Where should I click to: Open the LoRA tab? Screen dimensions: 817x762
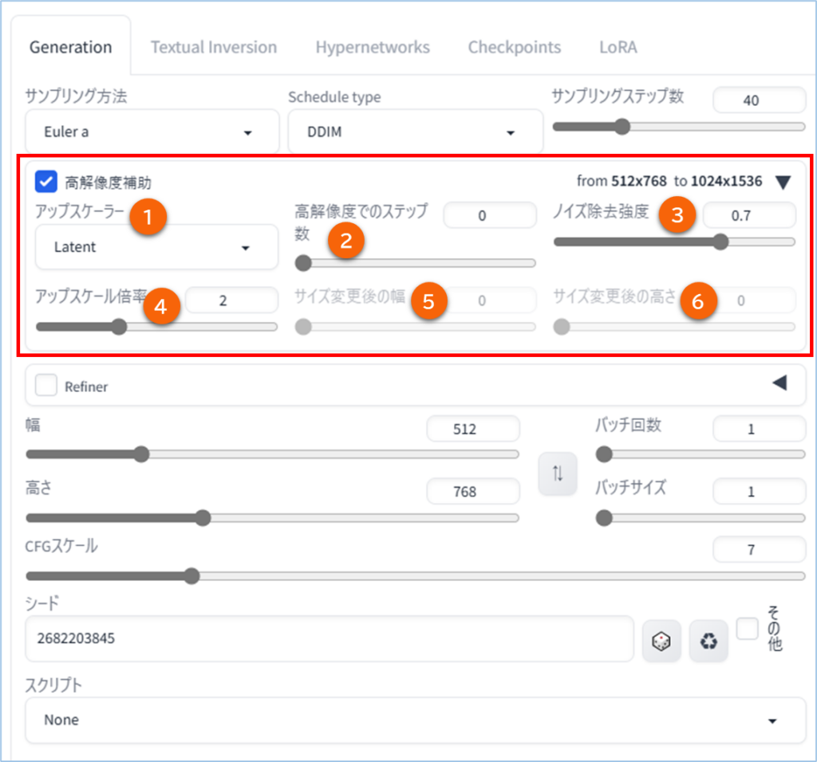pos(618,47)
